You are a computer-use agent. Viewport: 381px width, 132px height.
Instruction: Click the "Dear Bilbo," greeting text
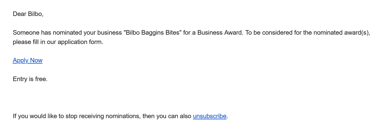(x=28, y=14)
